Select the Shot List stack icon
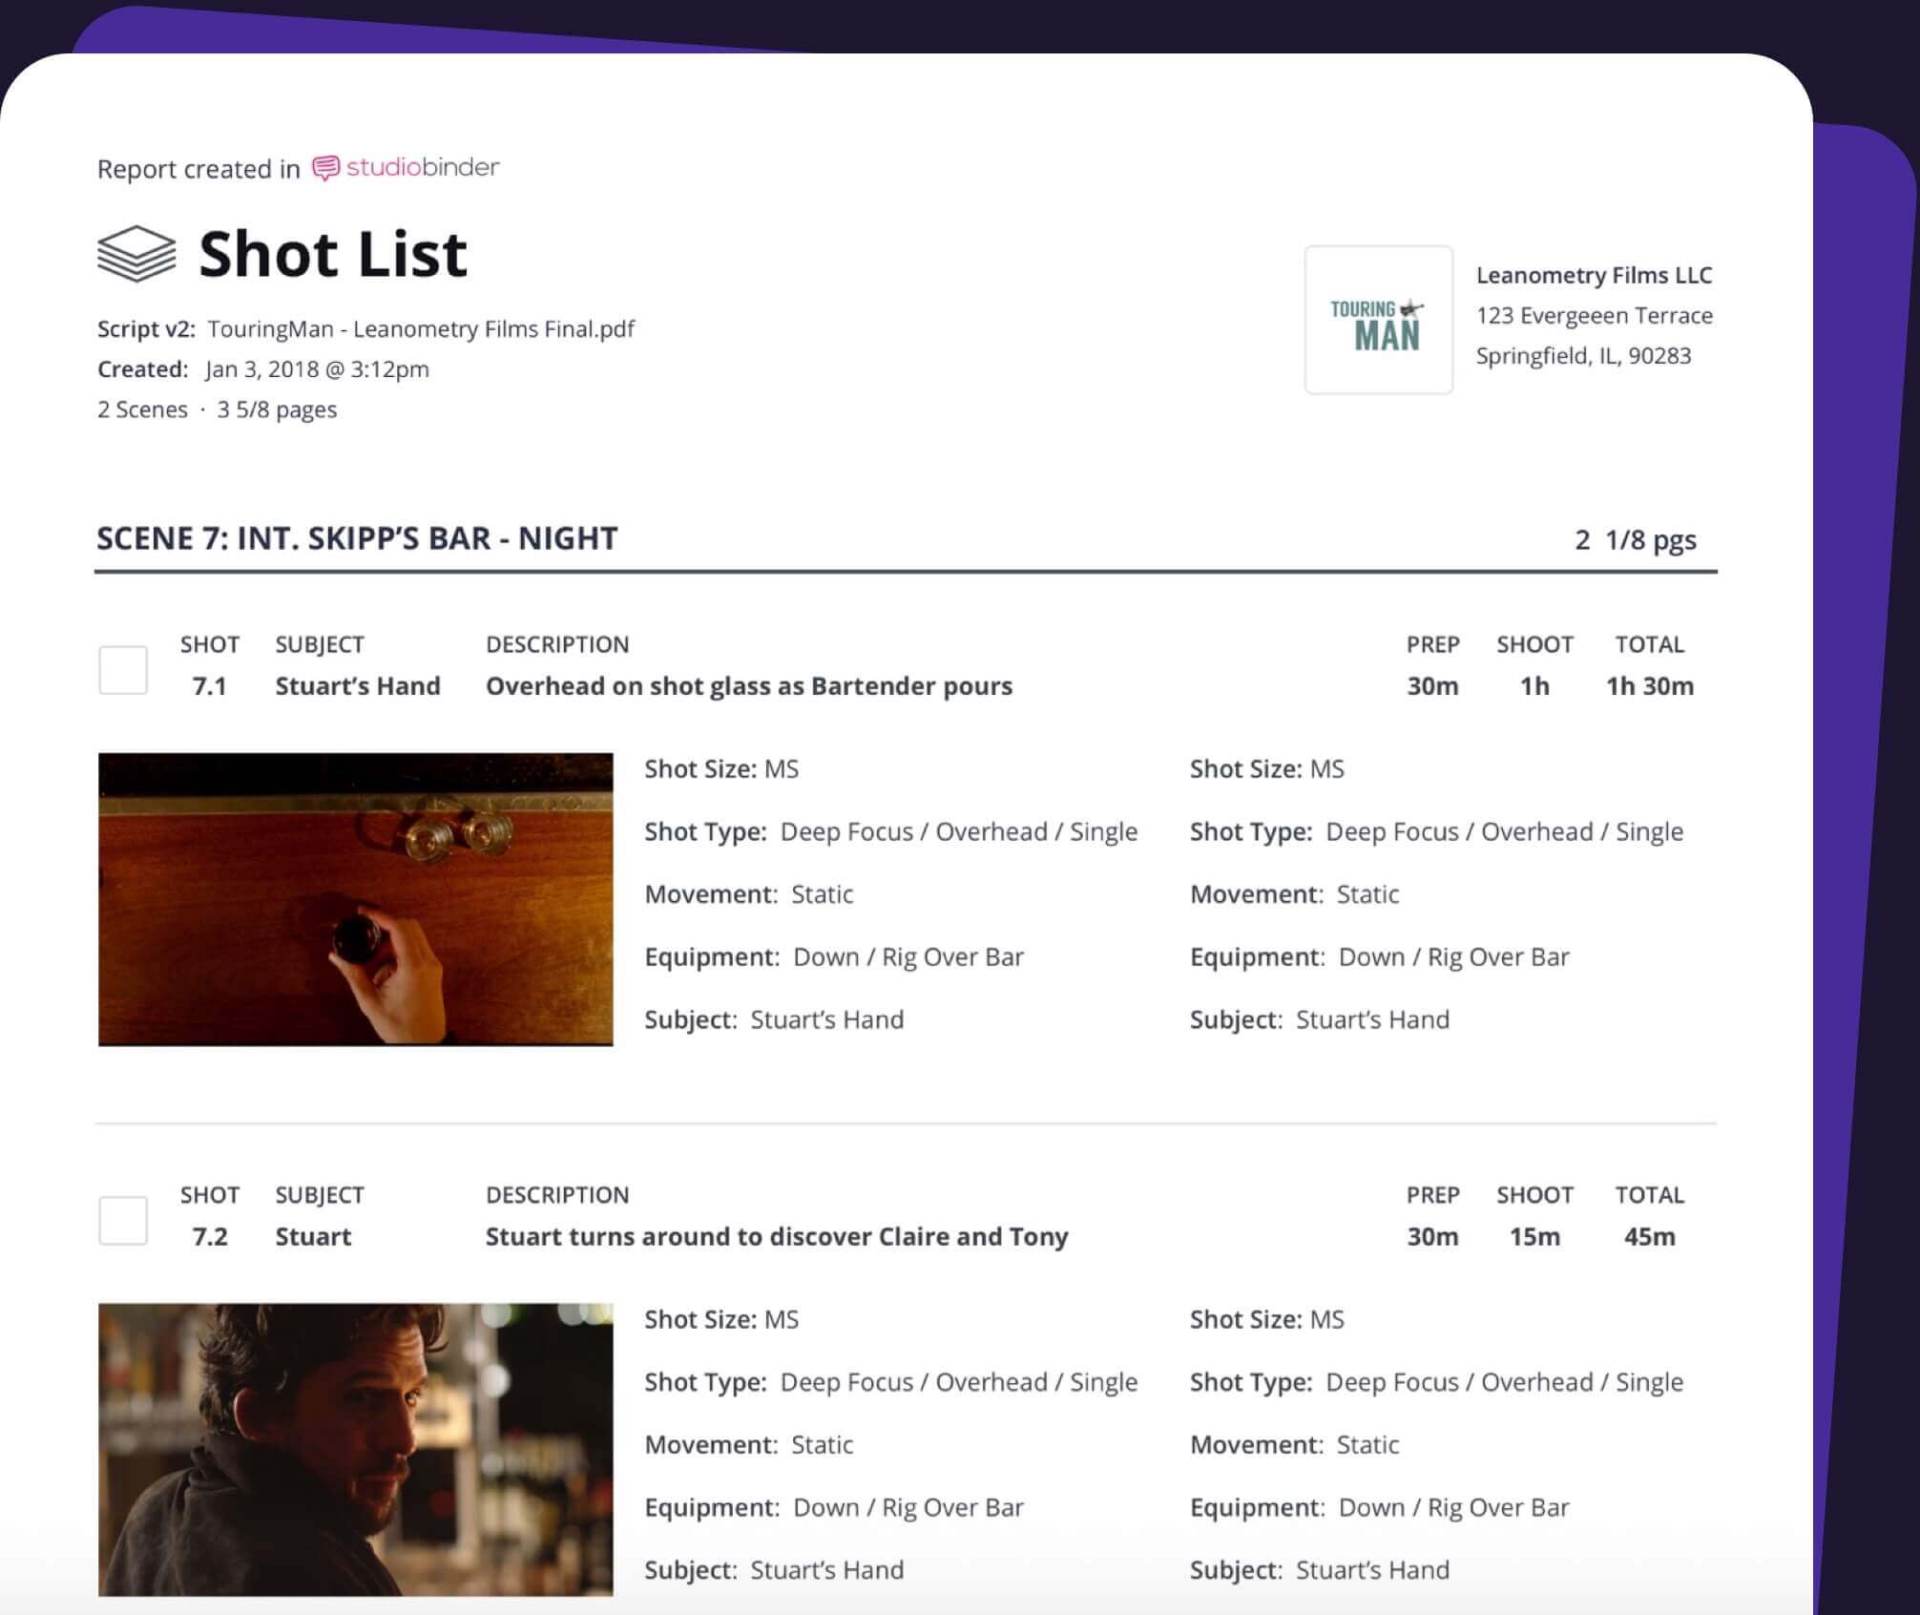Screen dimensions: 1920x1615 (x=136, y=253)
